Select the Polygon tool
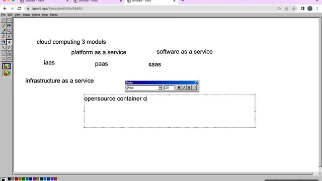The width and height of the screenshot is (322, 181). pos(9,53)
